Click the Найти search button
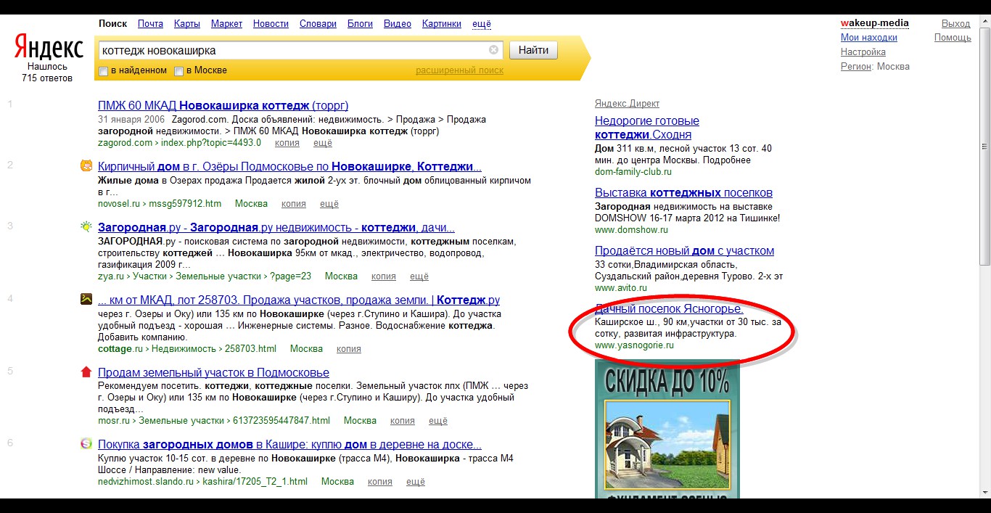 (534, 50)
